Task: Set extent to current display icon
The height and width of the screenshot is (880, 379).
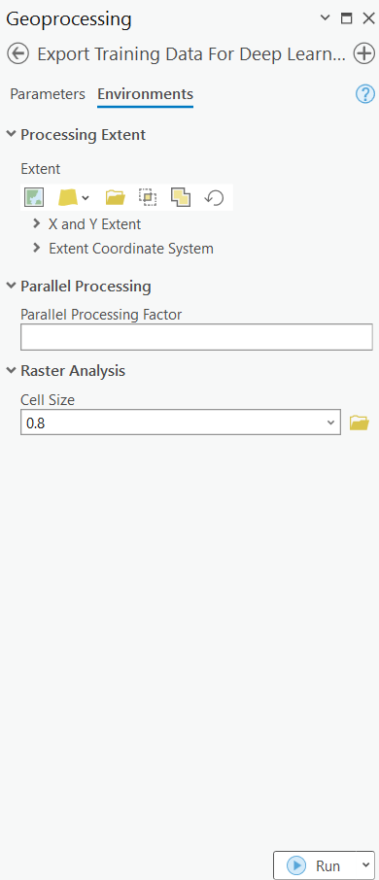Action: 34,197
